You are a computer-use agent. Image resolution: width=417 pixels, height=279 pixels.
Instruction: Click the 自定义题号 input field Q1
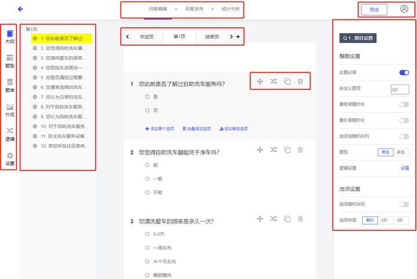tap(400, 90)
